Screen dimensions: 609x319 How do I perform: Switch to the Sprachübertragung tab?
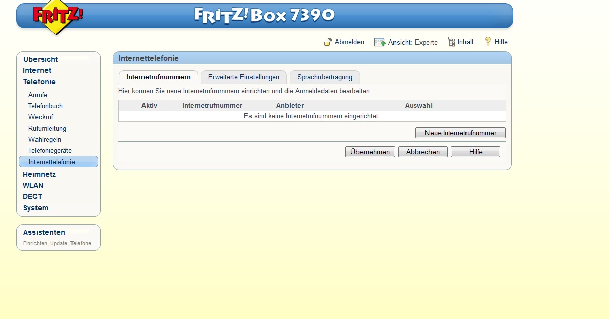325,77
